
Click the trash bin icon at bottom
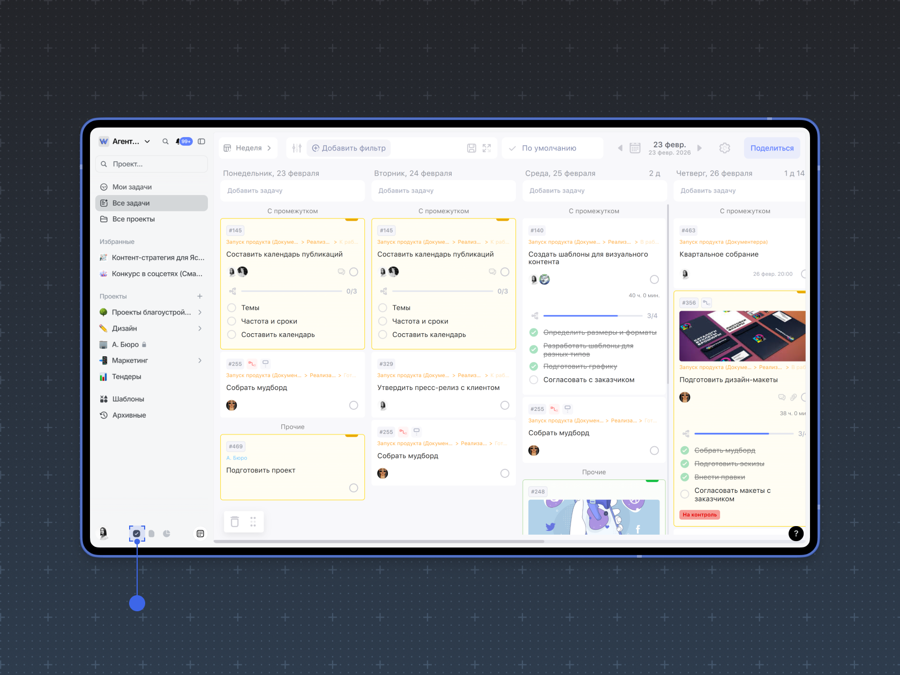click(235, 522)
